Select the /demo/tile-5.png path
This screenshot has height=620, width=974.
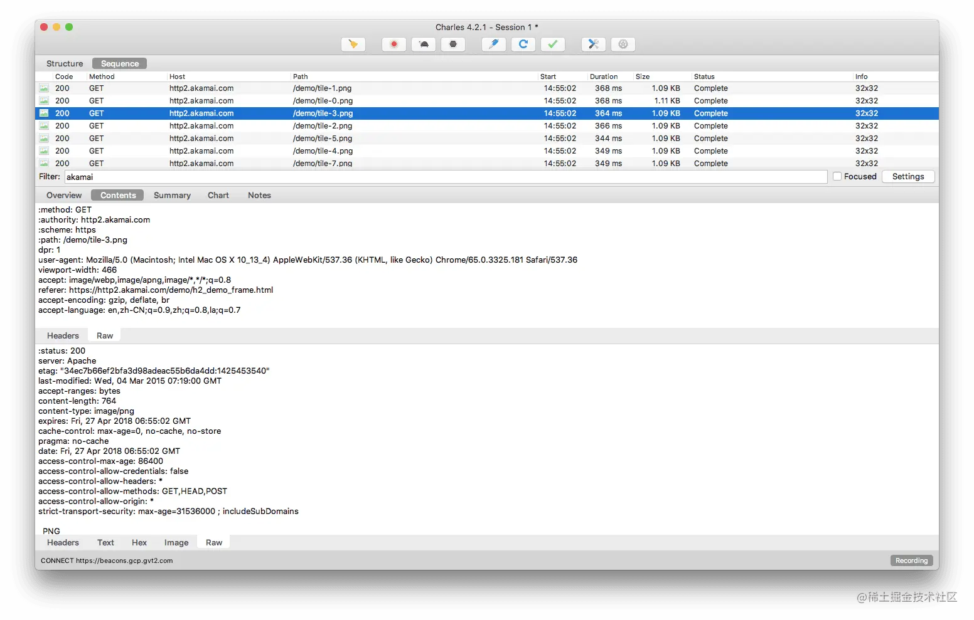[x=323, y=139]
